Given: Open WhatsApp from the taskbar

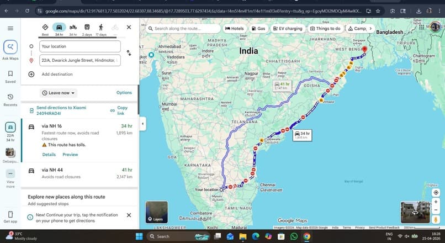Looking at the screenshot, I should click(x=294, y=236).
